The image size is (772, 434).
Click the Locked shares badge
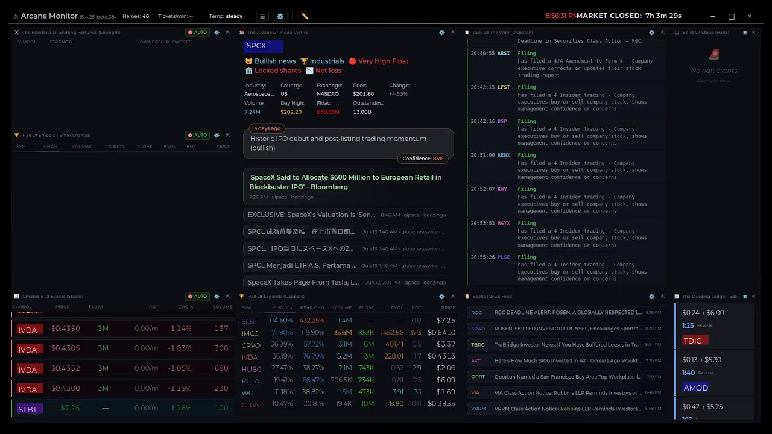(273, 71)
